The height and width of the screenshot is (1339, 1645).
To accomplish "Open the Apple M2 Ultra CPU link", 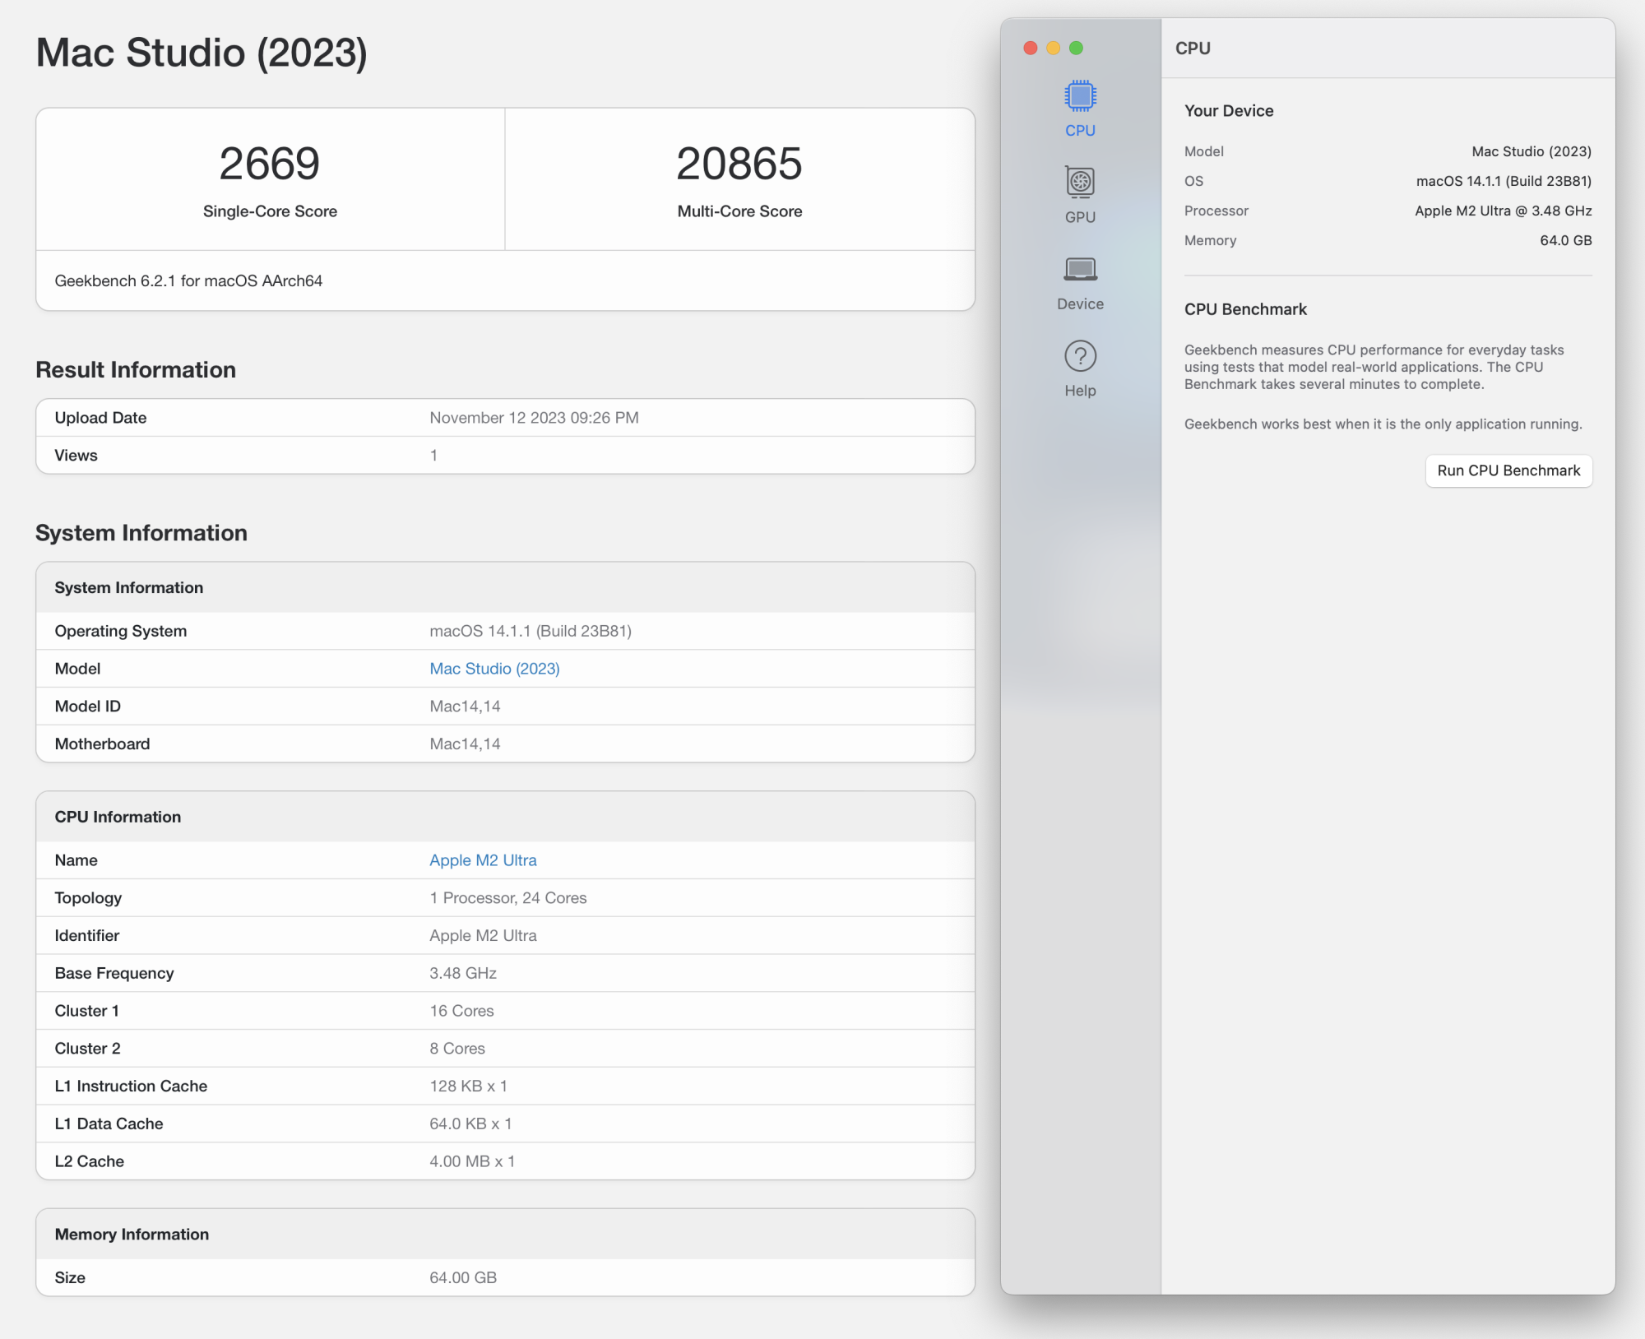I will 483,860.
